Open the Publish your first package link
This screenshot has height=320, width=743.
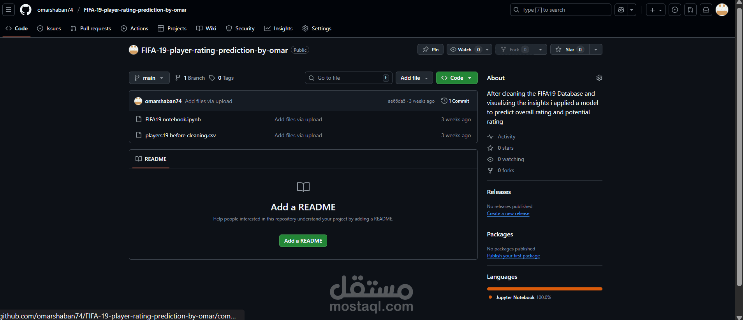(x=513, y=256)
